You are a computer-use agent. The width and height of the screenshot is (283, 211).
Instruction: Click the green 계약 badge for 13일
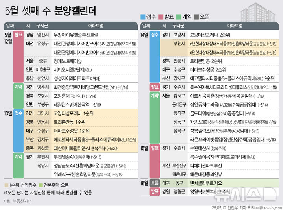pyautogui.click(x=18, y=156)
